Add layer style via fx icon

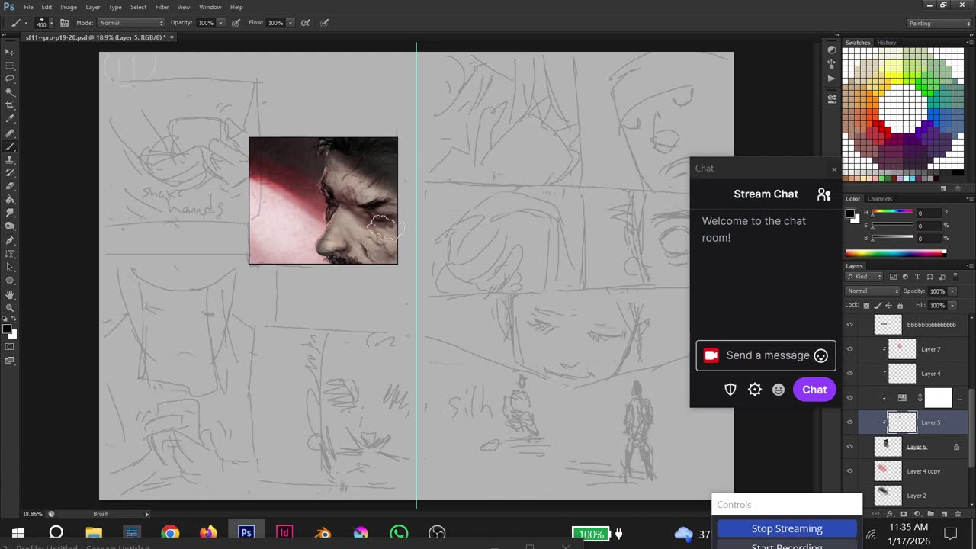tap(890, 514)
